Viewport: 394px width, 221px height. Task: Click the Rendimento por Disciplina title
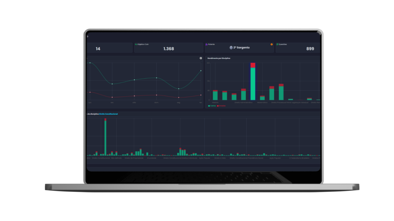pyautogui.click(x=219, y=58)
